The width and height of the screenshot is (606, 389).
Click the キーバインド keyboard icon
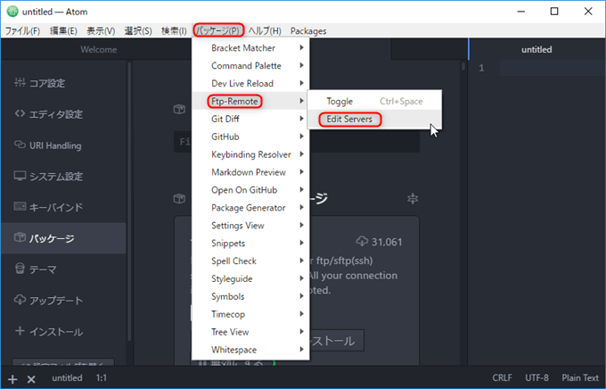[x=20, y=206]
